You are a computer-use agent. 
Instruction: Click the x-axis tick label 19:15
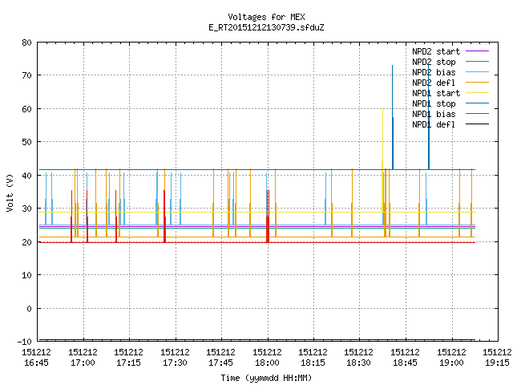tap(498, 363)
